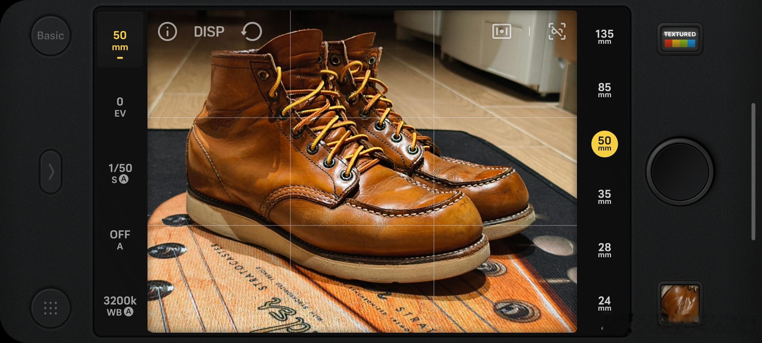Select the 50 mm lens indicator panel
This screenshot has width=762, height=343.
click(120, 40)
